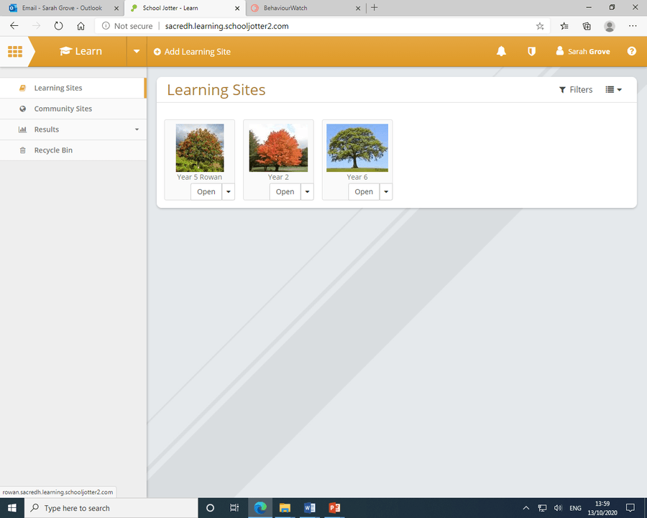Click the shield icon in header
647x518 pixels.
click(x=531, y=51)
